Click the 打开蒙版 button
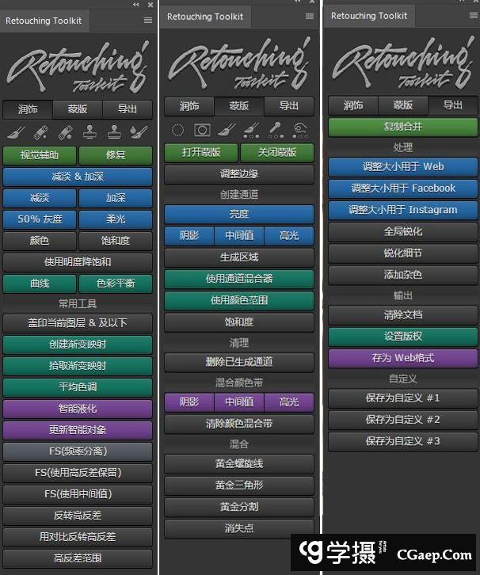Image resolution: width=480 pixels, height=575 pixels. pos(201,152)
